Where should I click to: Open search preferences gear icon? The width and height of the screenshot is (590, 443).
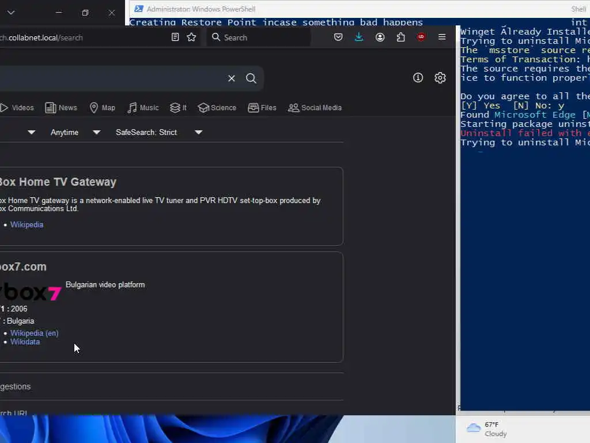pos(440,78)
